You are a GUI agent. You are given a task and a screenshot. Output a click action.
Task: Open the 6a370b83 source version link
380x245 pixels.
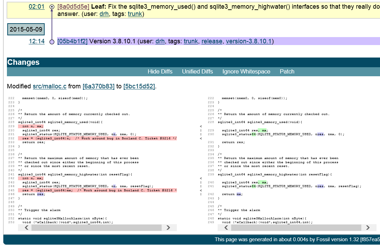pos(98,86)
